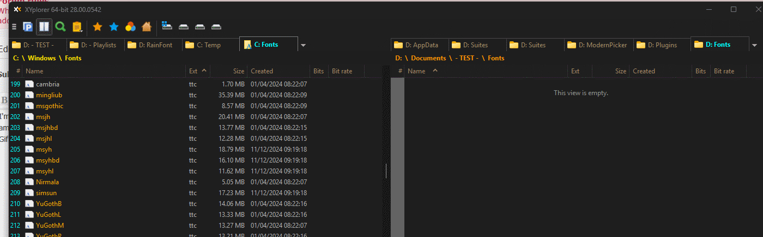This screenshot has width=763, height=237.
Task: Toggle the Preview Pane button
Action: pyautogui.click(x=27, y=26)
